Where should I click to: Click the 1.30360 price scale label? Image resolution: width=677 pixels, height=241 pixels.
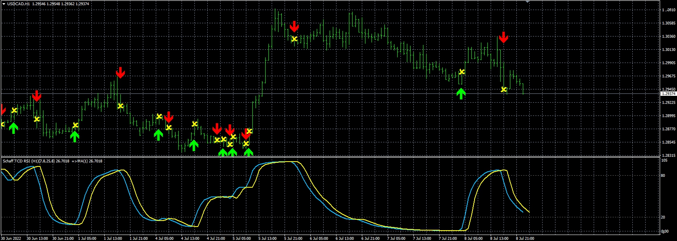click(669, 36)
